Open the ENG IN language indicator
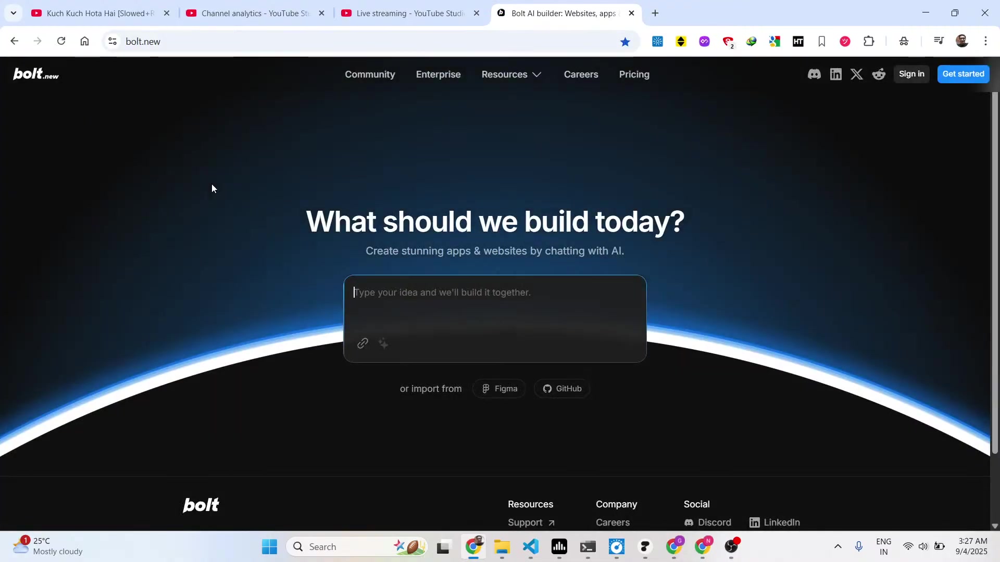Image resolution: width=1000 pixels, height=562 pixels. (x=884, y=546)
